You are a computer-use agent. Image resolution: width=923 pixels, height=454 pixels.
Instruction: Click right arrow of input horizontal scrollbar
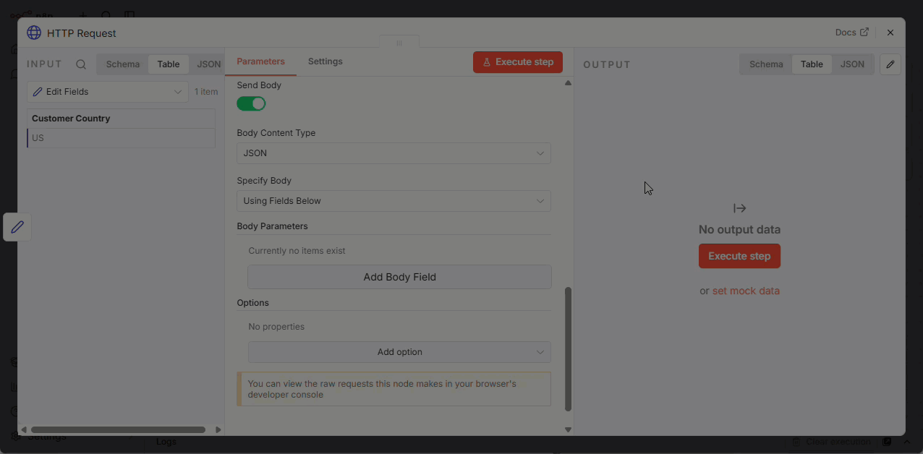point(218,429)
